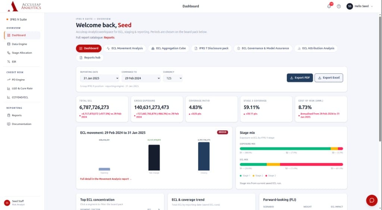Click the Cost of Risk 8.73% value
The height and width of the screenshot is (210, 382).
pyautogui.click(x=305, y=107)
